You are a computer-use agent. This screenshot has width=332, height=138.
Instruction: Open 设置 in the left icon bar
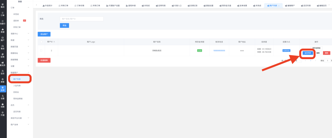[x=3, y=97]
